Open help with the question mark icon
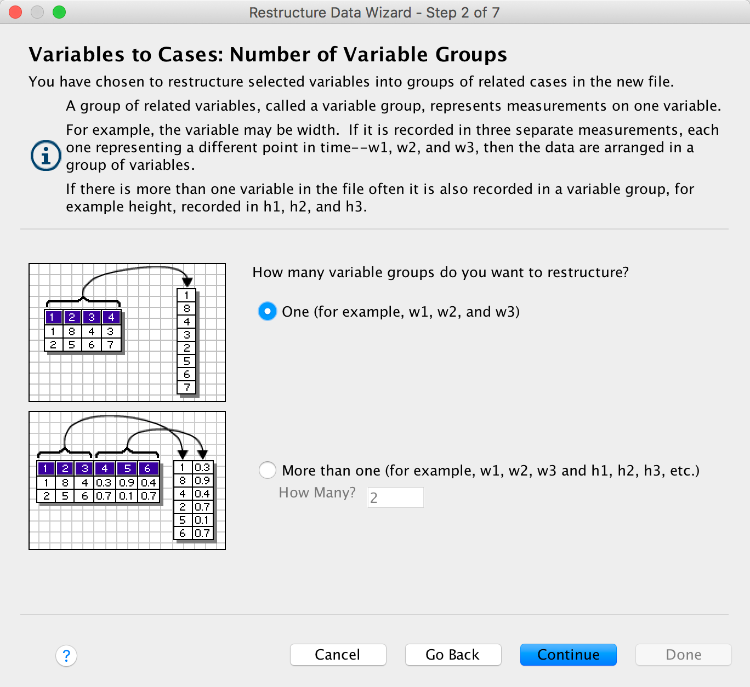This screenshot has height=687, width=750. pyautogui.click(x=66, y=655)
